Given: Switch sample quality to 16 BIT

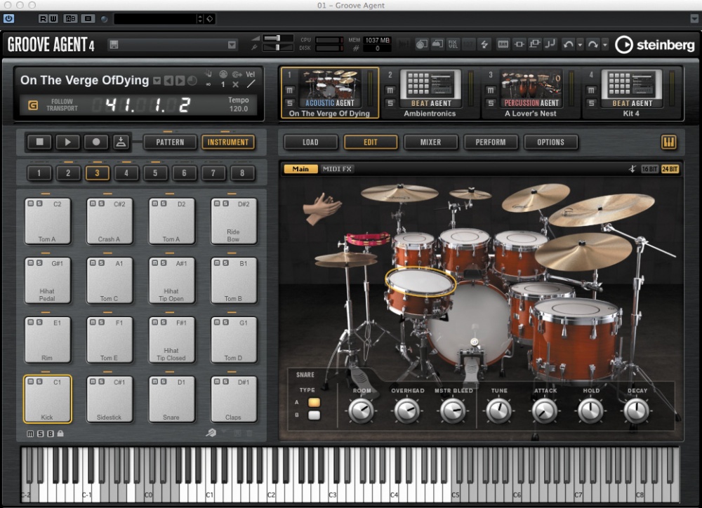Looking at the screenshot, I should click(x=649, y=168).
